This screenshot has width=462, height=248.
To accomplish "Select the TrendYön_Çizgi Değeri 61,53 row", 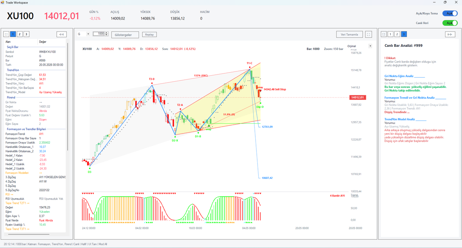I will (x=35, y=75).
